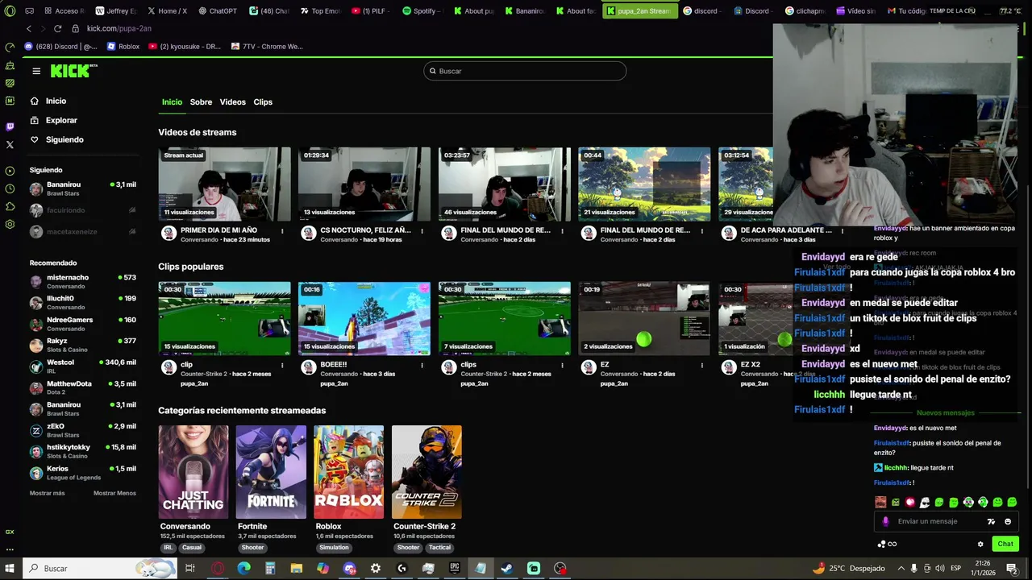Image resolution: width=1032 pixels, height=580 pixels.
Task: Open the Discord bookmark
Action: 60,47
